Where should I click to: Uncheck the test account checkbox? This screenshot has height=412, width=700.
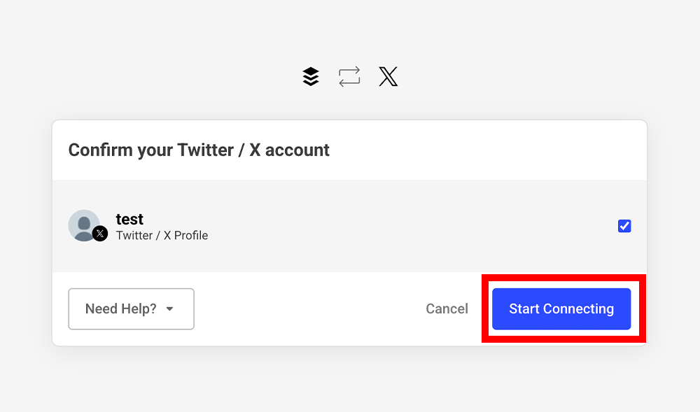tap(624, 226)
